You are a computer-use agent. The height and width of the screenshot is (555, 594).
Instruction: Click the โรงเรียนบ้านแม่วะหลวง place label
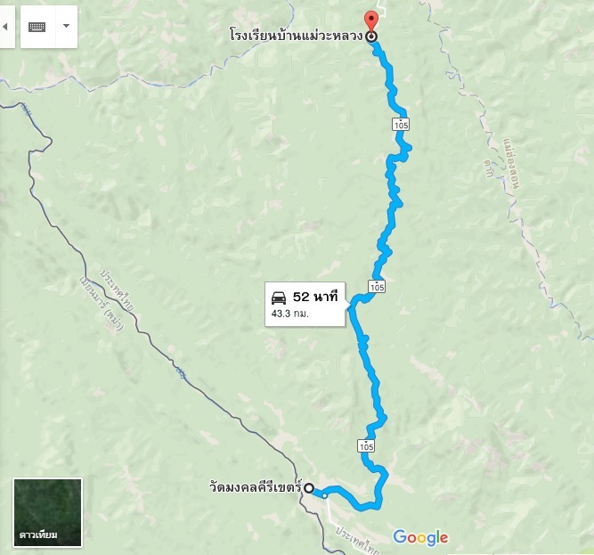(297, 36)
